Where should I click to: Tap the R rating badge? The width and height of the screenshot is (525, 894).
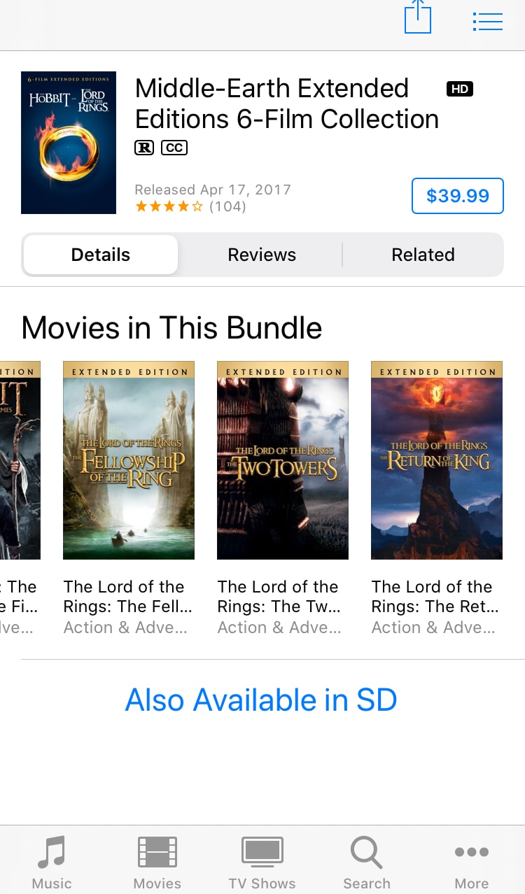144,148
